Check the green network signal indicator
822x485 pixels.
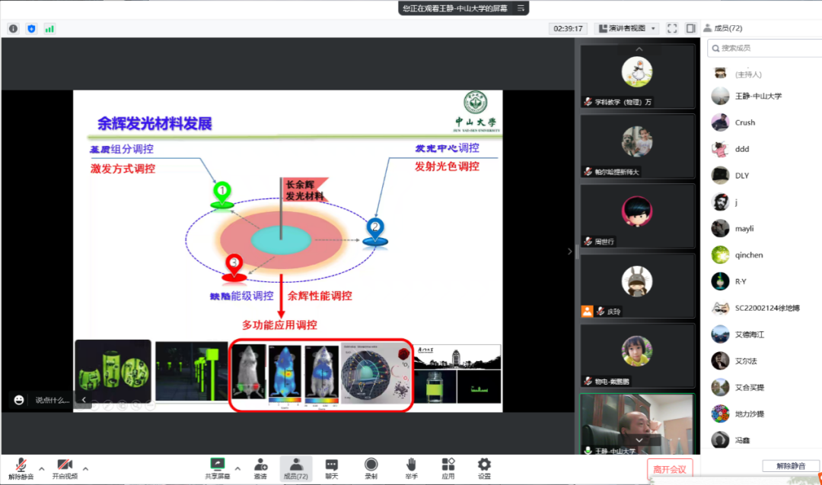49,28
